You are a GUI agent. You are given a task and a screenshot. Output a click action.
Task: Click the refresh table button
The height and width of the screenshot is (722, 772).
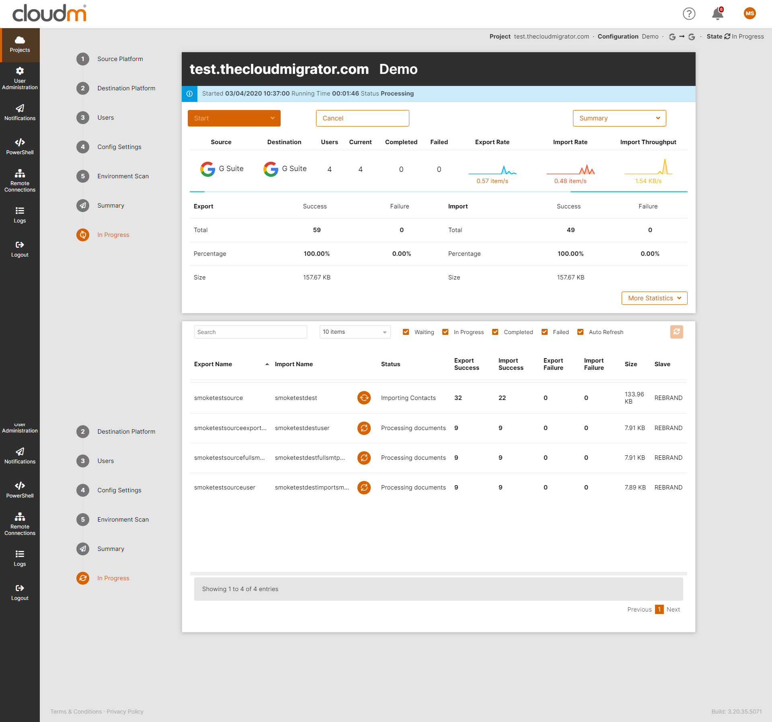(677, 332)
